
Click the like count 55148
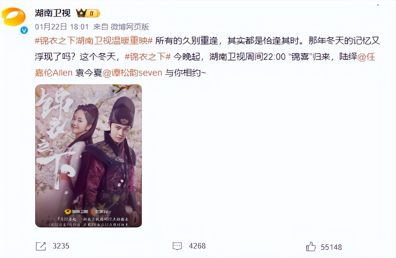pyautogui.click(x=331, y=247)
